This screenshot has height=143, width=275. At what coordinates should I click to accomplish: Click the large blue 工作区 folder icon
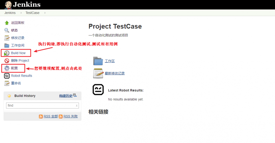tap(98, 61)
